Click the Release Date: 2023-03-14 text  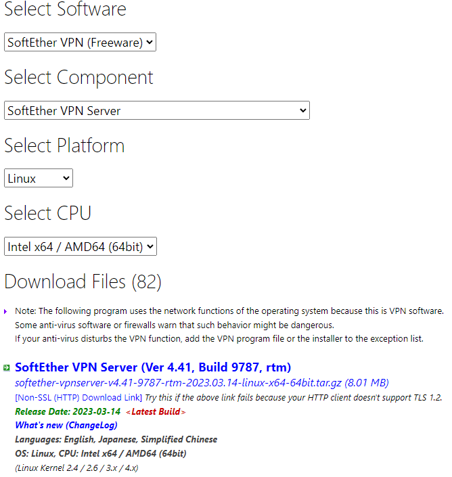(68, 411)
